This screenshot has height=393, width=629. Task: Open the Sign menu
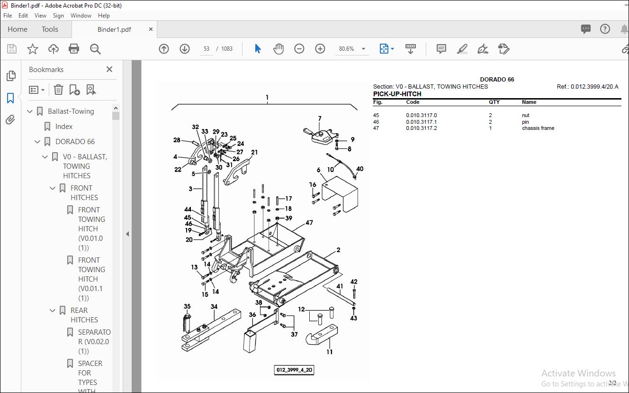coord(58,16)
